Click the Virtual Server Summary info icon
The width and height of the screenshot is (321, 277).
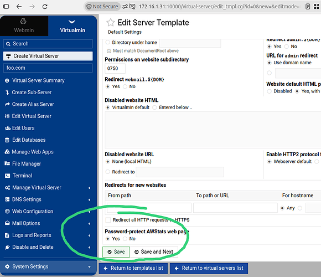(7, 80)
